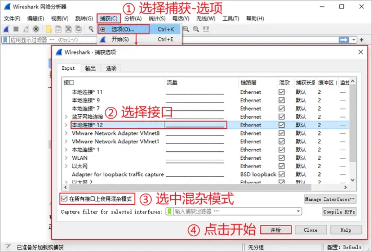Click the close capture file X toolbar icon

click(x=68, y=29)
